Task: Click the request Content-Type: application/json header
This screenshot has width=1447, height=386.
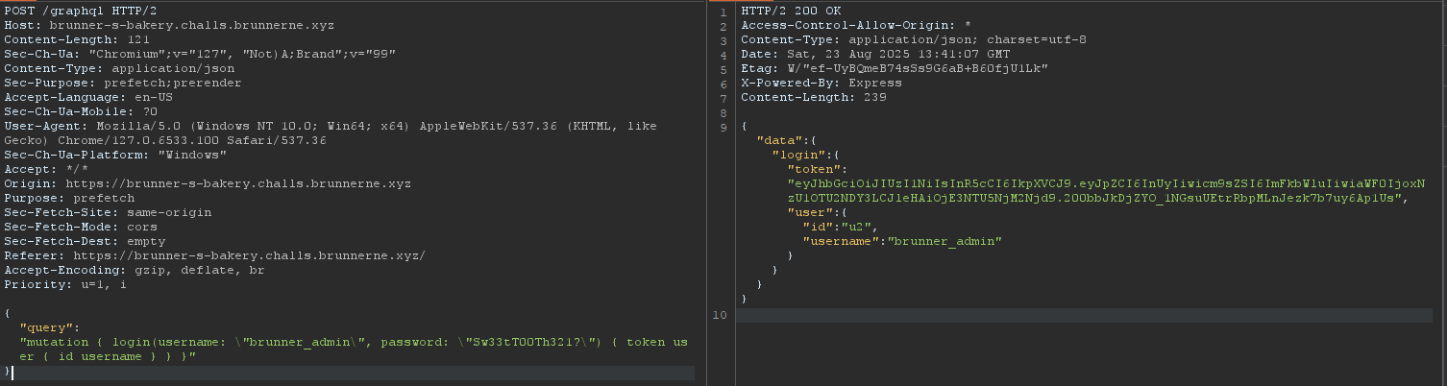Action: (119, 68)
